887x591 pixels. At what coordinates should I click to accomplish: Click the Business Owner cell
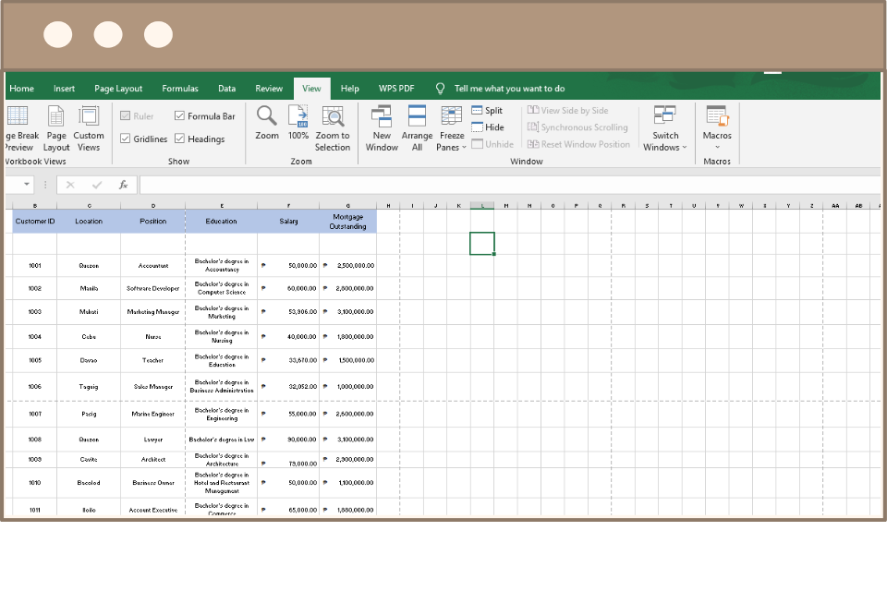click(152, 483)
